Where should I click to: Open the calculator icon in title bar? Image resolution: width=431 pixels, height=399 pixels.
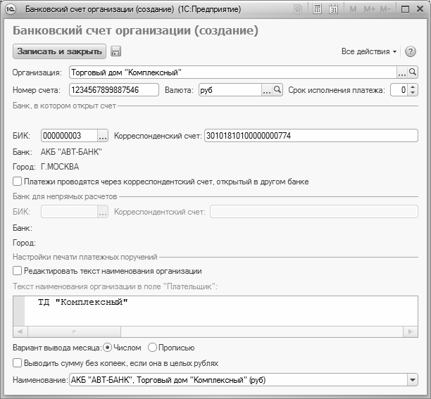pos(317,9)
